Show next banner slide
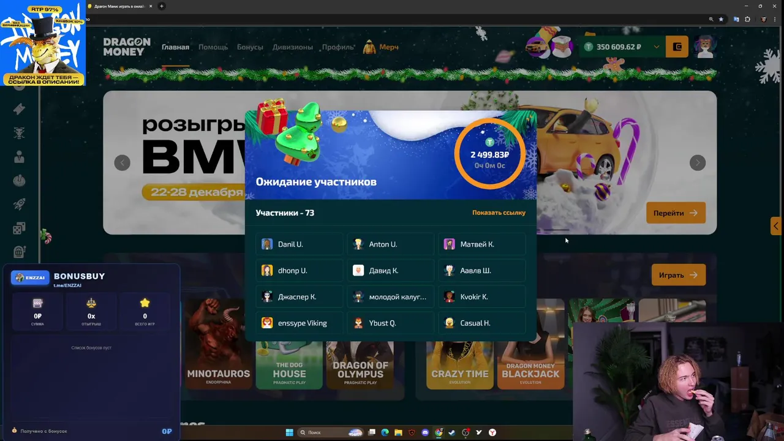The image size is (784, 441). (698, 162)
